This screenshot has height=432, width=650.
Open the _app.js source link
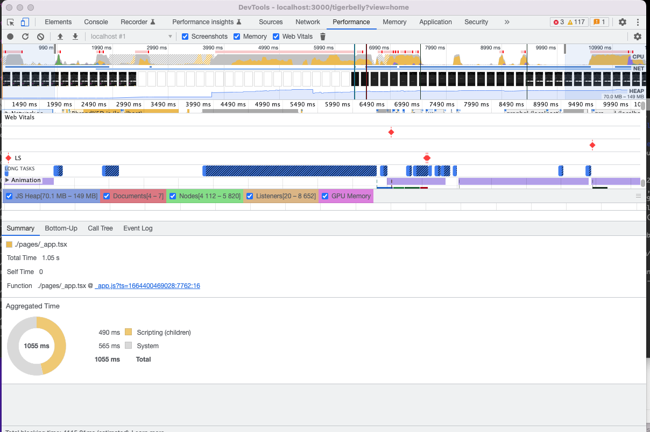pos(147,286)
